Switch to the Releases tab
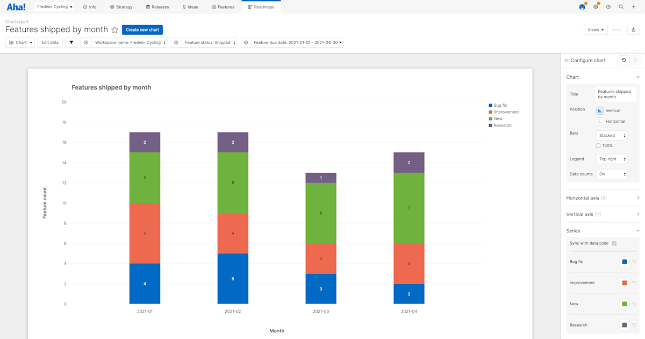 pyautogui.click(x=157, y=7)
